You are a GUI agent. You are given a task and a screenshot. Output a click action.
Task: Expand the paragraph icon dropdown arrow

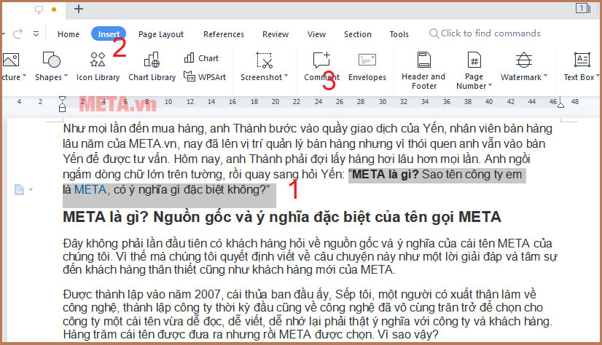coord(31,189)
